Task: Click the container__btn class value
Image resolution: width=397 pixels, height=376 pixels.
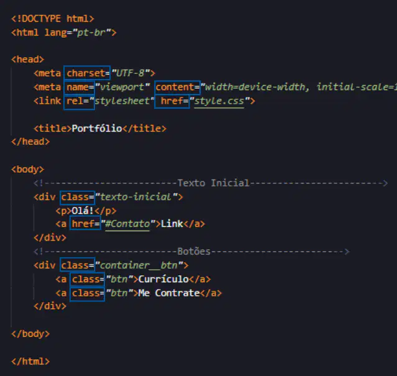Action: [x=139, y=265]
